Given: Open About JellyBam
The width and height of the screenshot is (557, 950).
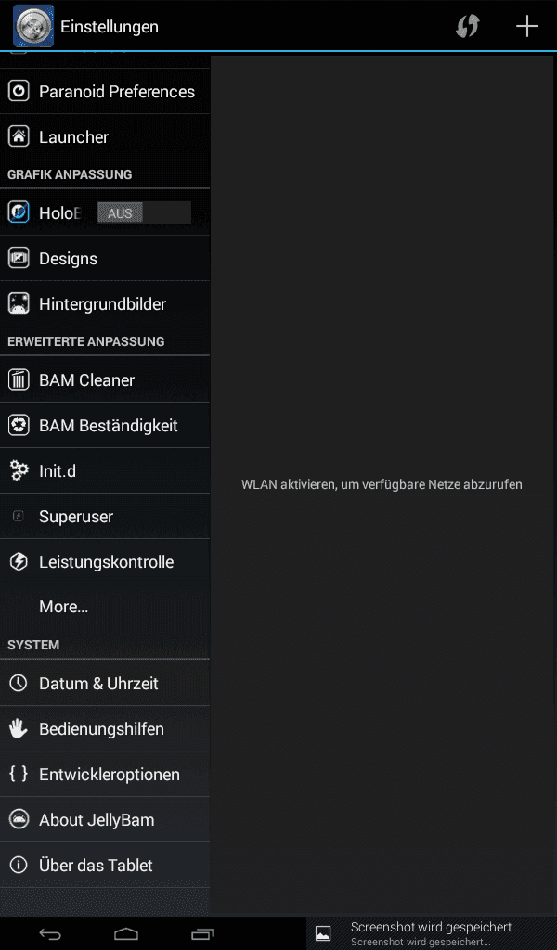Looking at the screenshot, I should (x=105, y=820).
